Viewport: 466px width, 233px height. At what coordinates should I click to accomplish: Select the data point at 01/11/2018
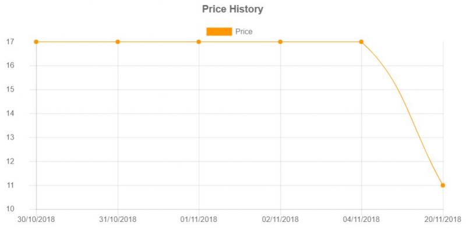point(199,41)
